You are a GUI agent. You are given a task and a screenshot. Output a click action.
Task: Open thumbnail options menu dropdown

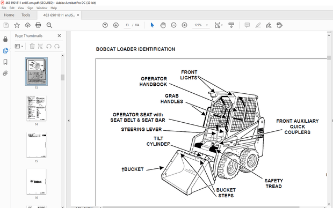tap(19, 46)
